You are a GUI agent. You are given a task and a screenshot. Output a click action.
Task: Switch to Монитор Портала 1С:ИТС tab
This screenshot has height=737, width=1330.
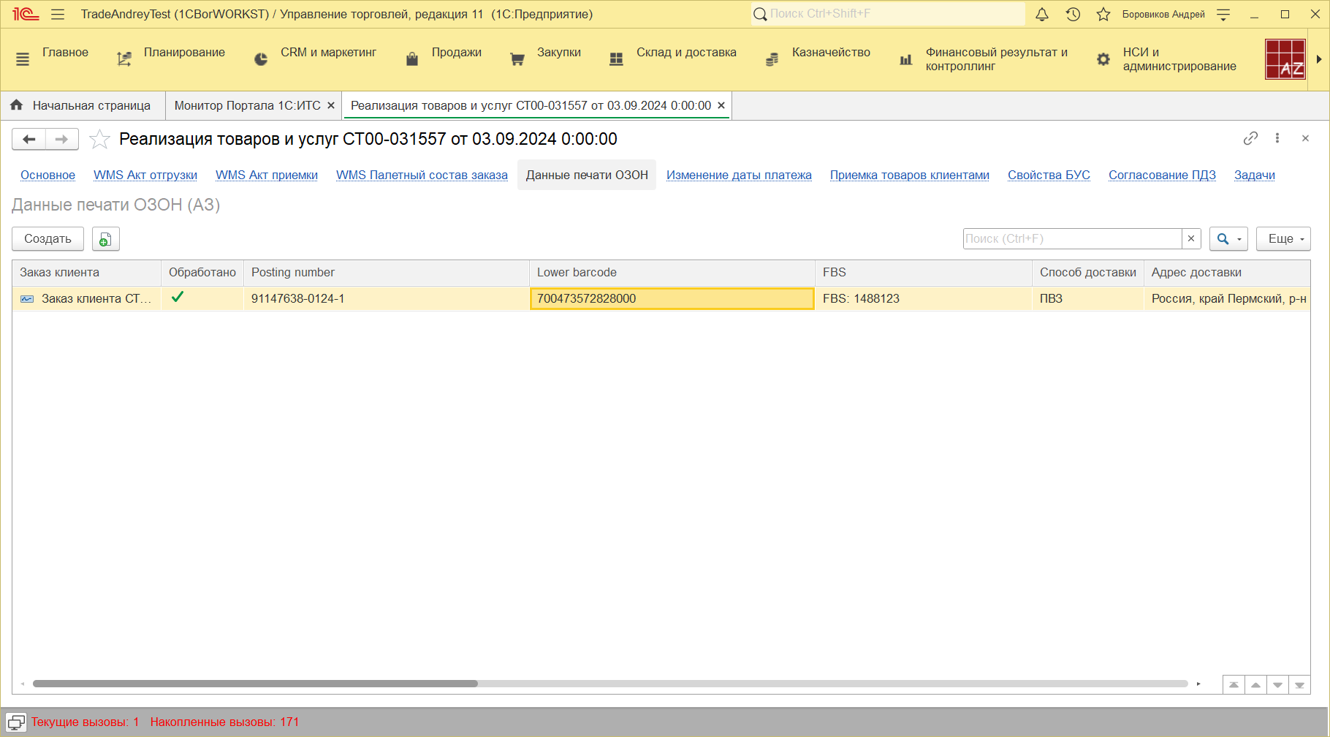[247, 106]
